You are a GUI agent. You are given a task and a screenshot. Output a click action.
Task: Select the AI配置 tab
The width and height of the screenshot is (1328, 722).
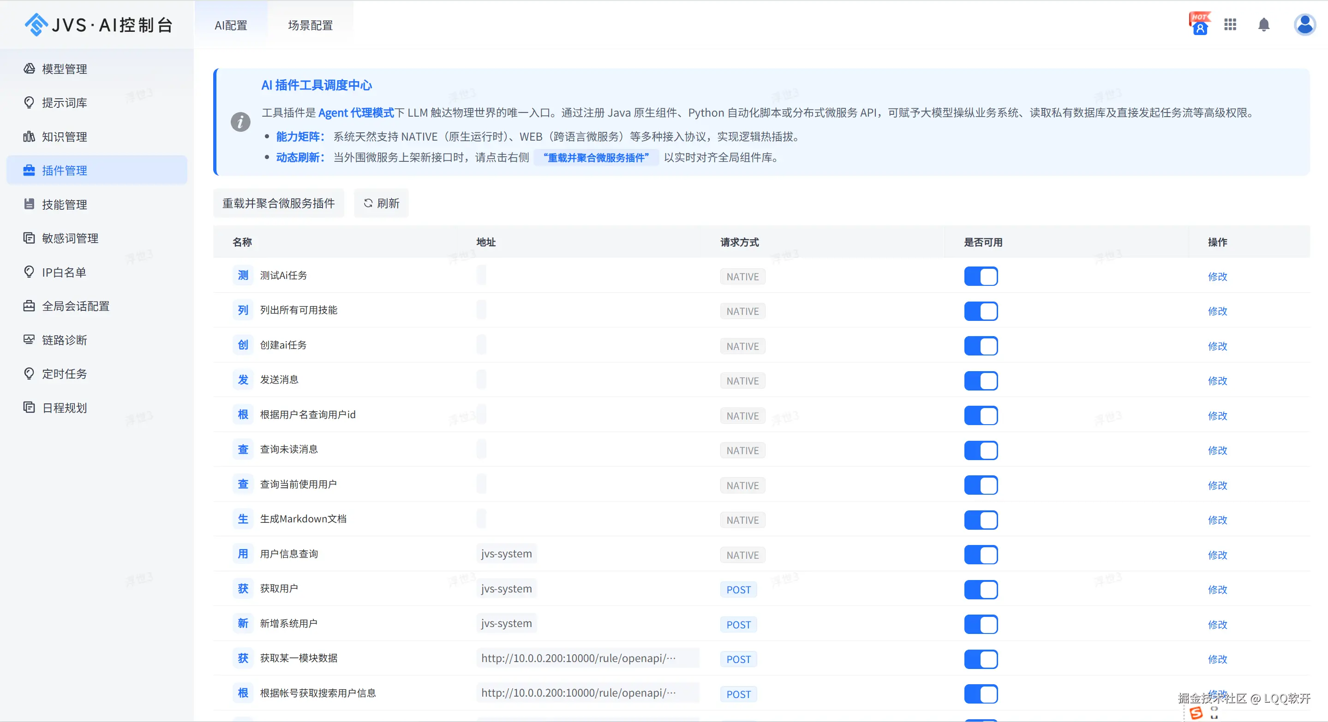click(231, 25)
